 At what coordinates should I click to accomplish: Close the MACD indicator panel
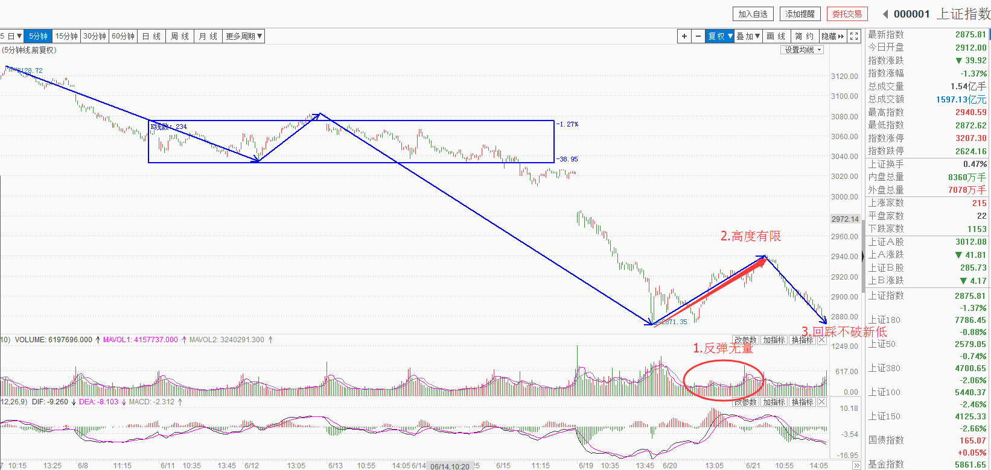[x=821, y=402]
